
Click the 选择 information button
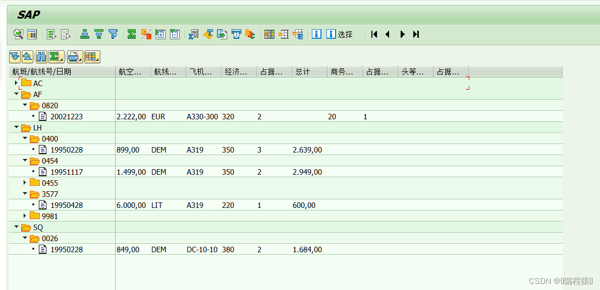(340, 34)
